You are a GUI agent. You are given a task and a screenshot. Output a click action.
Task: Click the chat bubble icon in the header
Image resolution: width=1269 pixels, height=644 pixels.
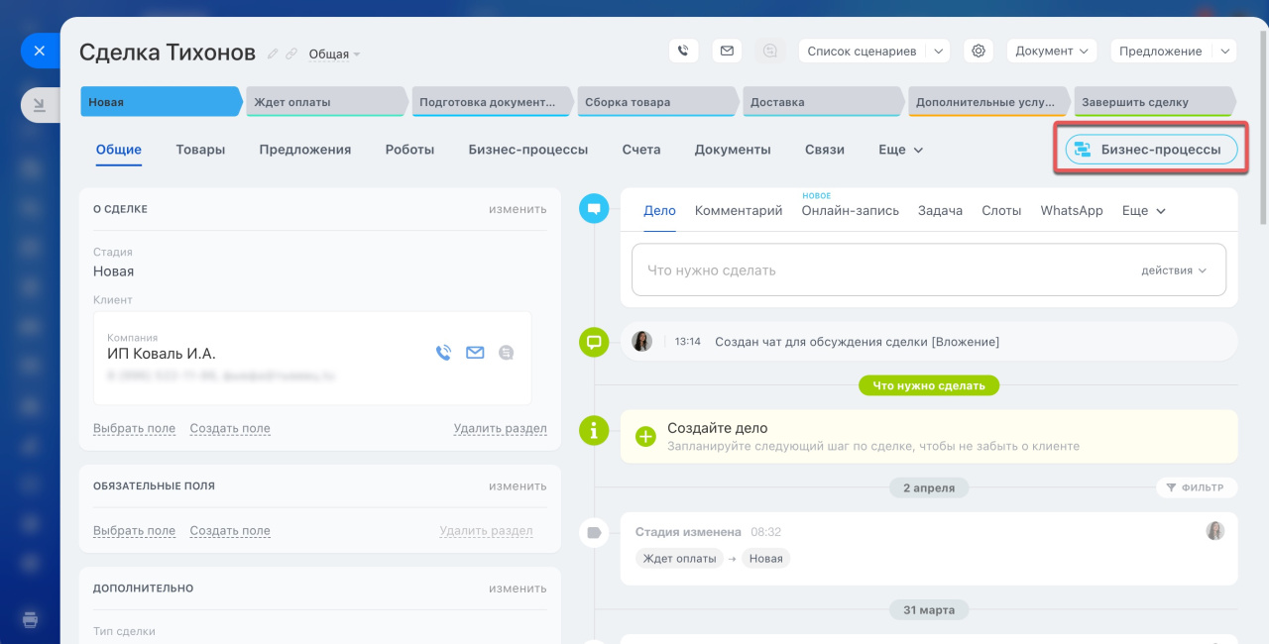[770, 51]
